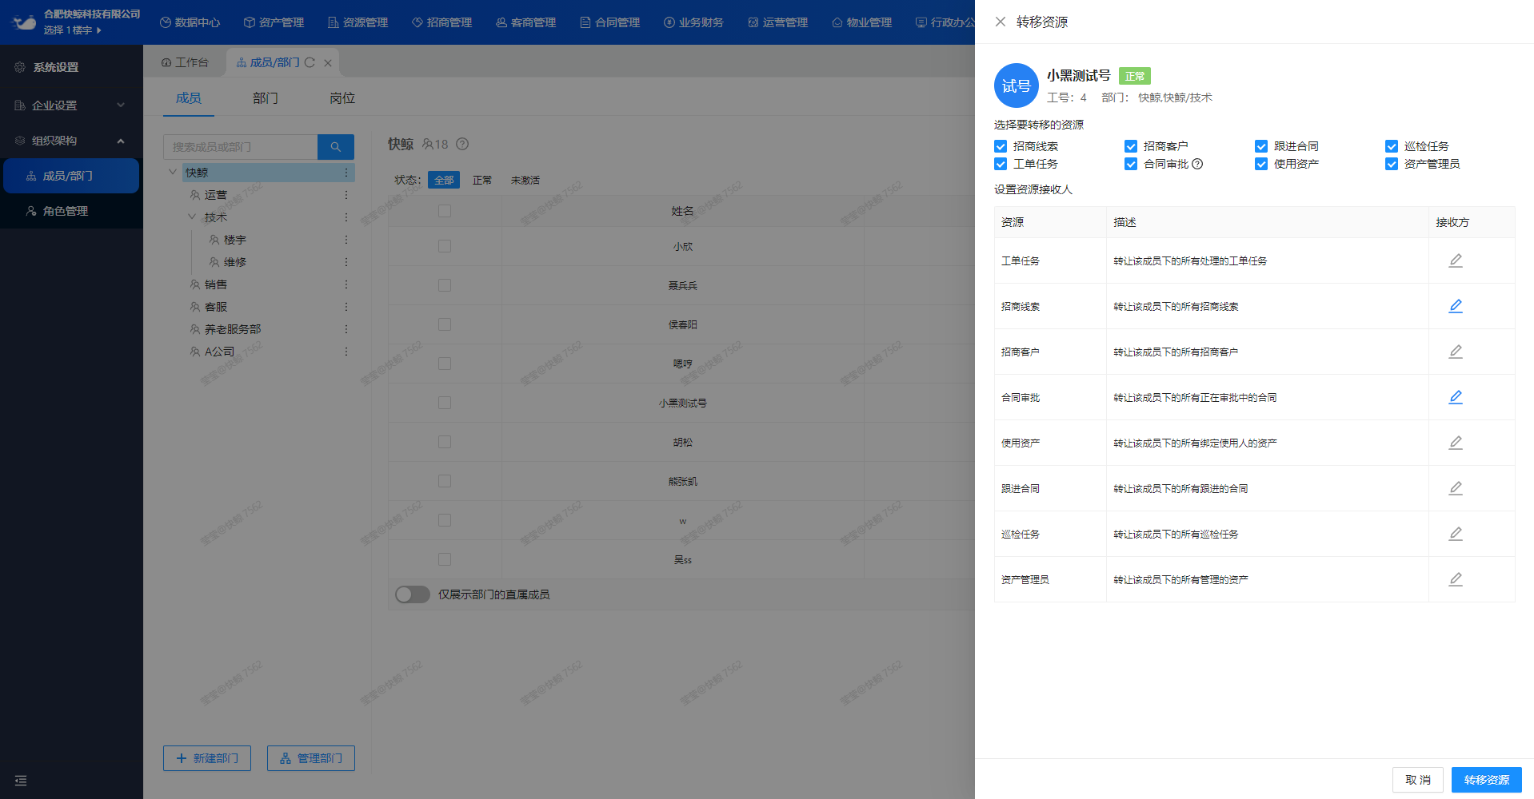The width and height of the screenshot is (1534, 799).
Task: Click 管理部门 button
Action: click(311, 758)
